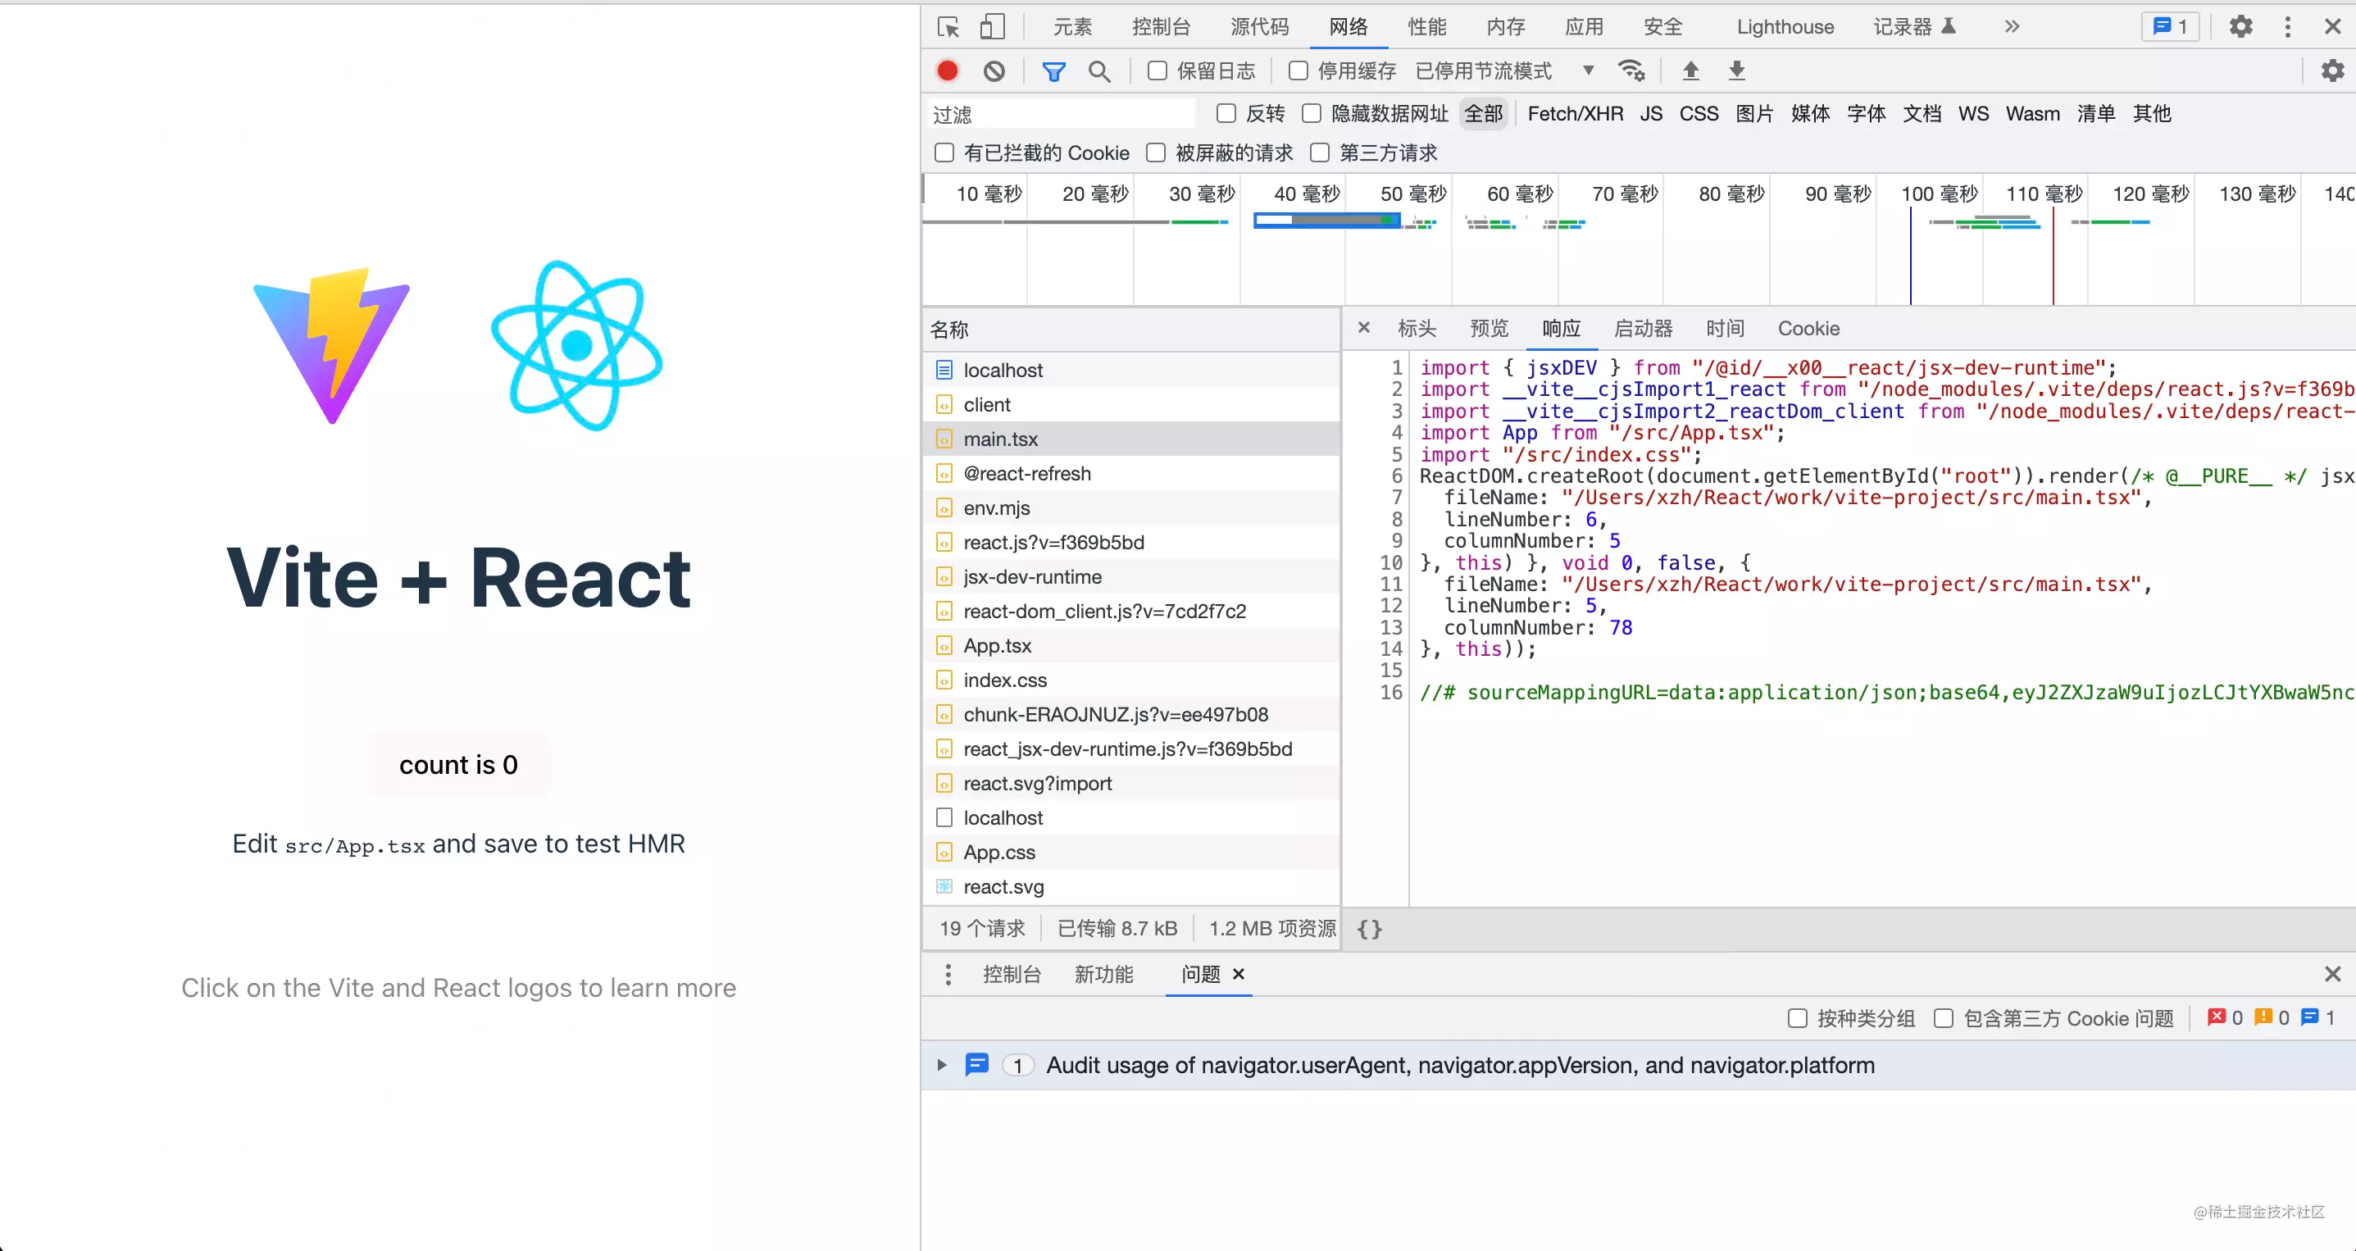The height and width of the screenshot is (1251, 2356).
Task: Open 预览 tab in request details
Action: pos(1489,328)
